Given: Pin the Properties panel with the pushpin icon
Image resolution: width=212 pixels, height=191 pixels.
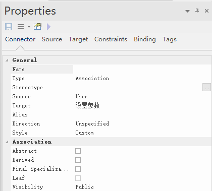Looking at the screenshot, I should [197, 11].
